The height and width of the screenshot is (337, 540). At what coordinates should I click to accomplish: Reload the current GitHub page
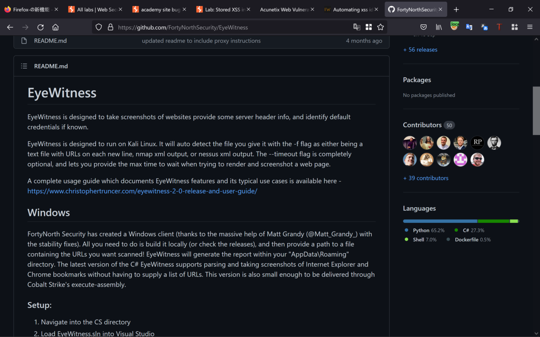(x=40, y=27)
